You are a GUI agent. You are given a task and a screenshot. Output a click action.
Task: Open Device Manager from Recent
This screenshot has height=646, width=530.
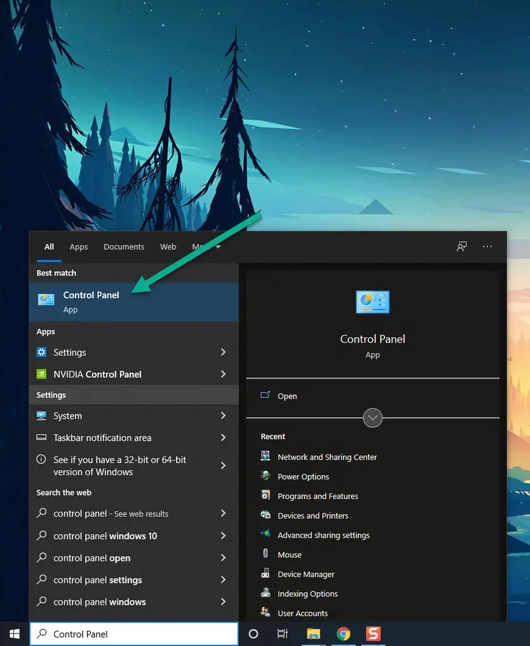pyautogui.click(x=306, y=574)
